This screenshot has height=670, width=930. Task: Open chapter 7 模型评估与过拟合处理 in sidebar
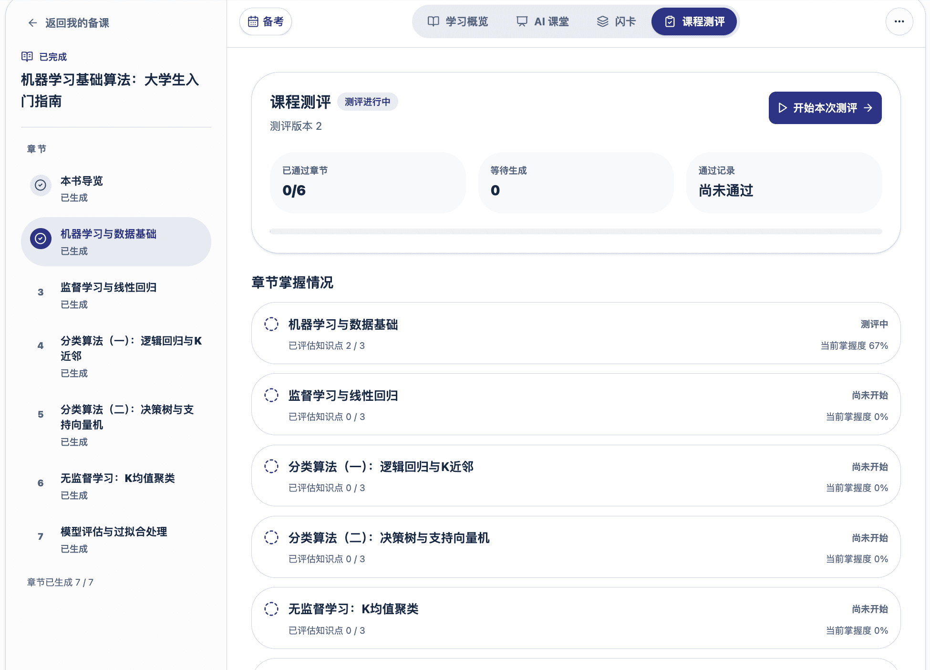click(116, 540)
